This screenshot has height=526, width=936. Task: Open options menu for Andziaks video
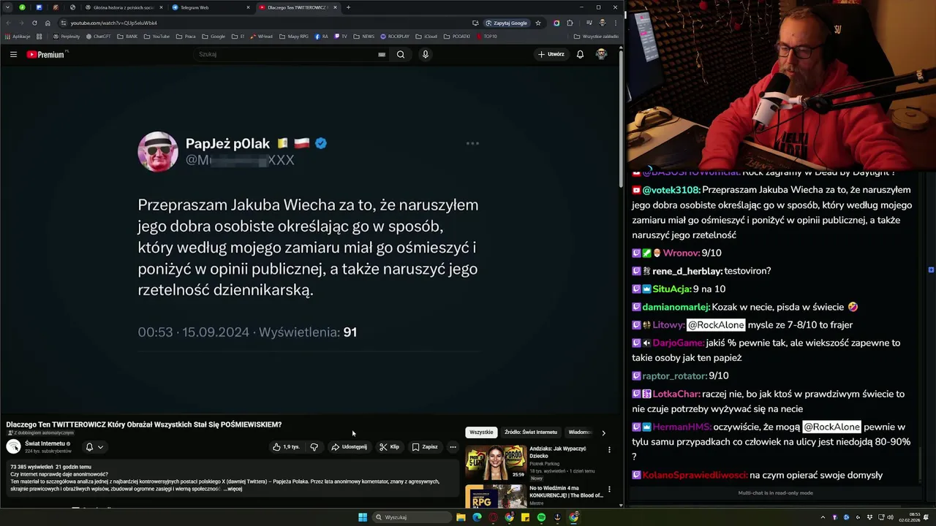tap(609, 449)
